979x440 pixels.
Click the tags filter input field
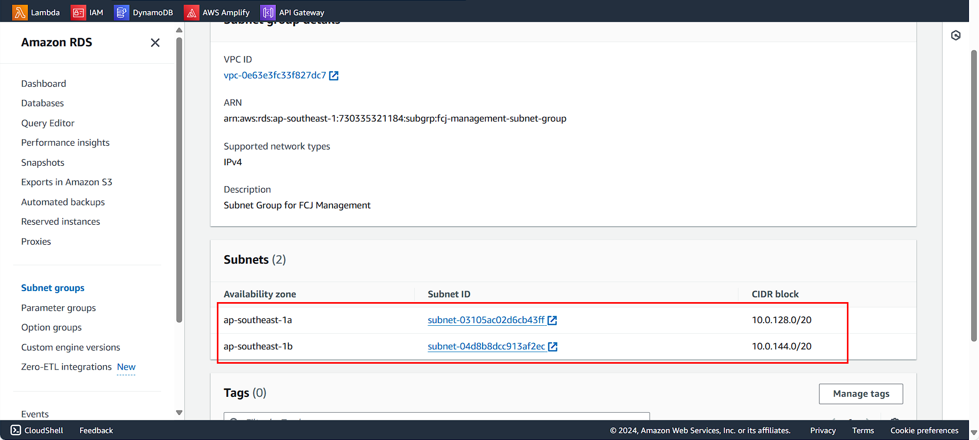[437, 416]
